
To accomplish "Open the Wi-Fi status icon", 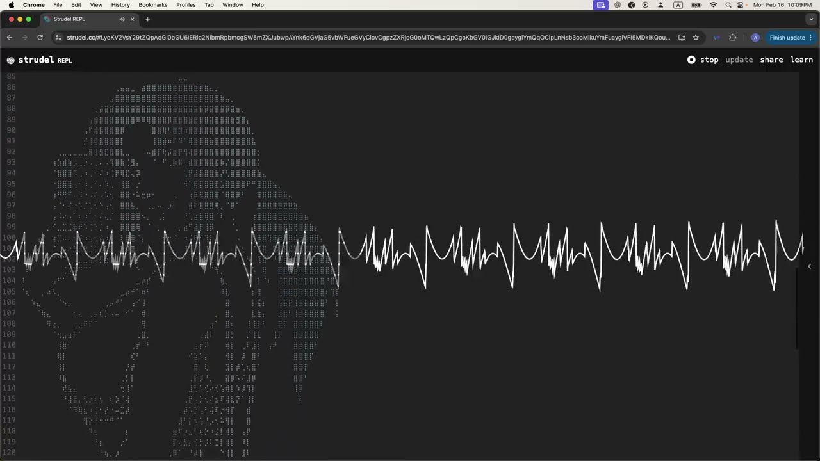I will click(x=713, y=4).
